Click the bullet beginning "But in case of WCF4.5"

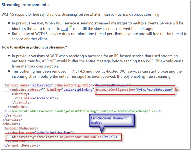[100, 36]
